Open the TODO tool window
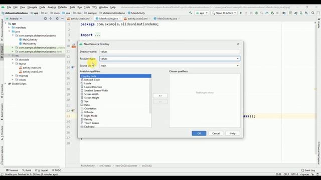The width and height of the screenshot is (321, 180). coord(57,170)
